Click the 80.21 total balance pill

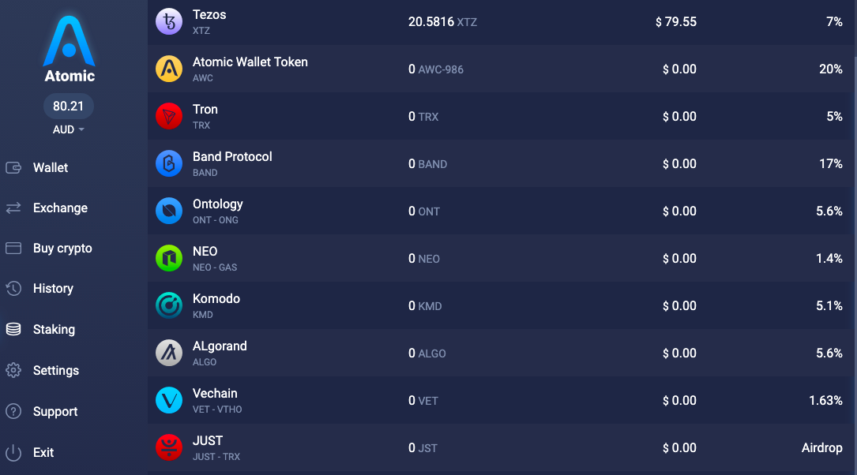68,106
